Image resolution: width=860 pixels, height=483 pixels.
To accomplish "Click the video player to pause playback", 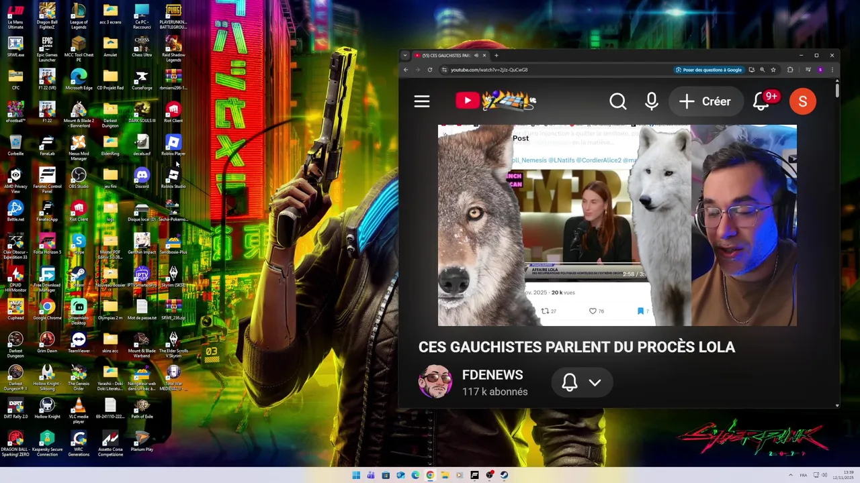I will click(x=617, y=225).
